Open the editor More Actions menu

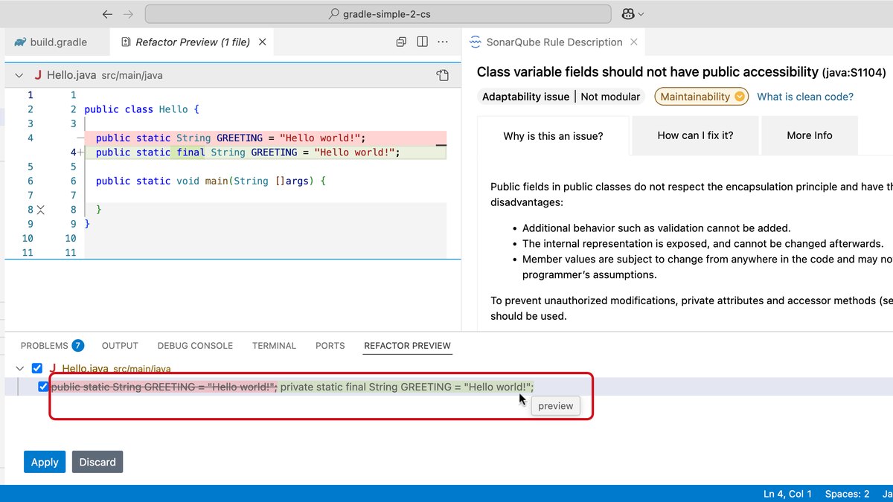[x=444, y=42]
